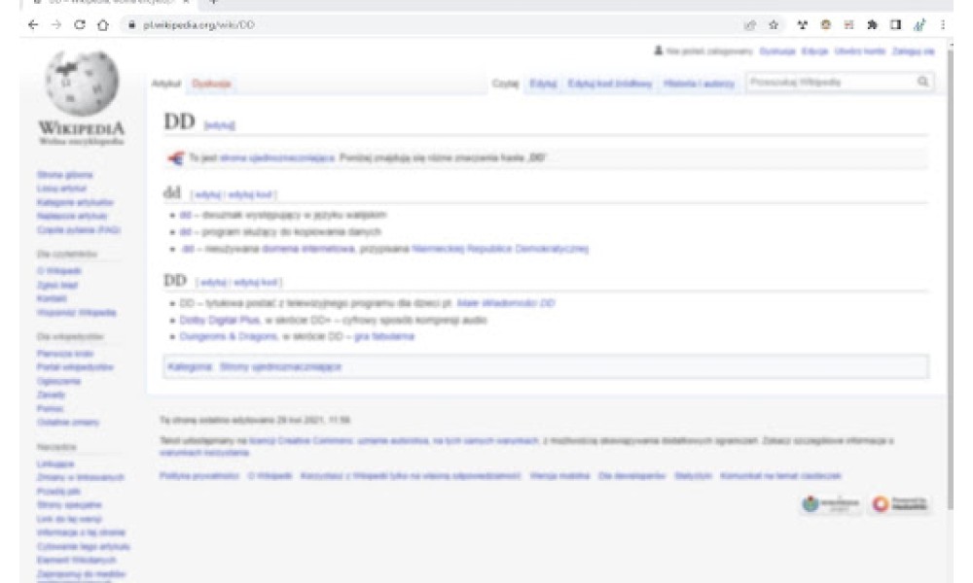Click the browser forward arrow

pos(56,25)
